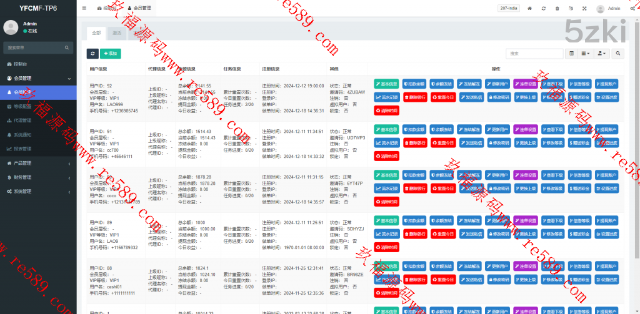The image size is (640, 314).
Task: Toggle the hamburger sidebar menu icon
Action: pos(84,8)
